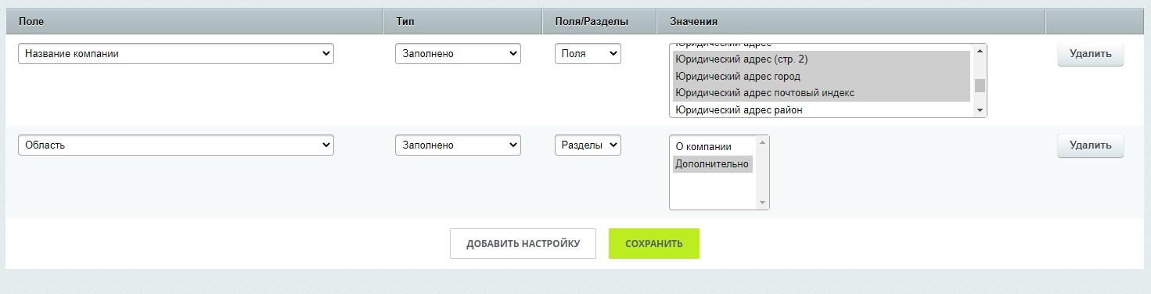This screenshot has height=294, width=1151.
Task: Open the 'Область' field dropdown
Action: [x=175, y=145]
